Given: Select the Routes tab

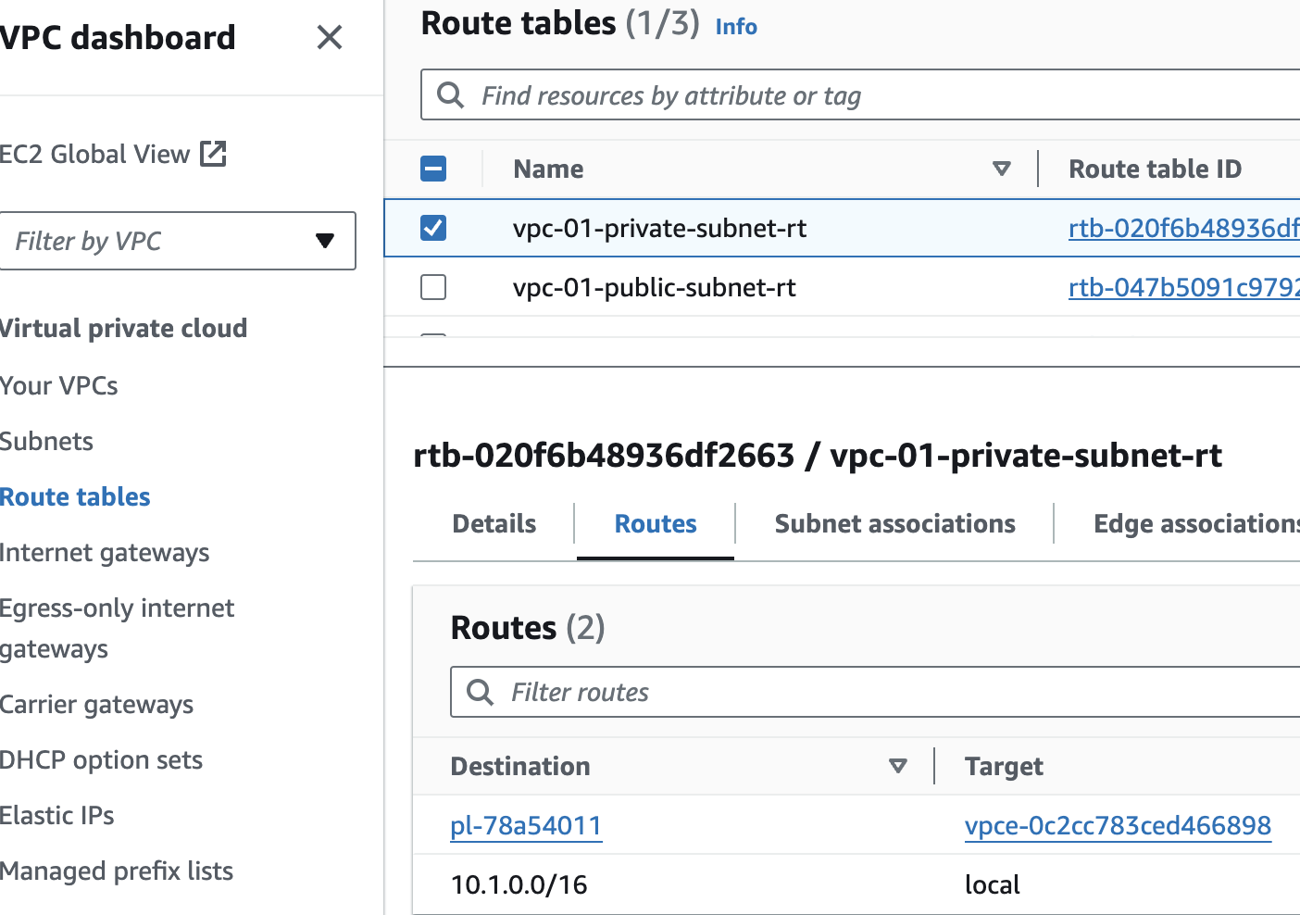Looking at the screenshot, I should point(656,524).
